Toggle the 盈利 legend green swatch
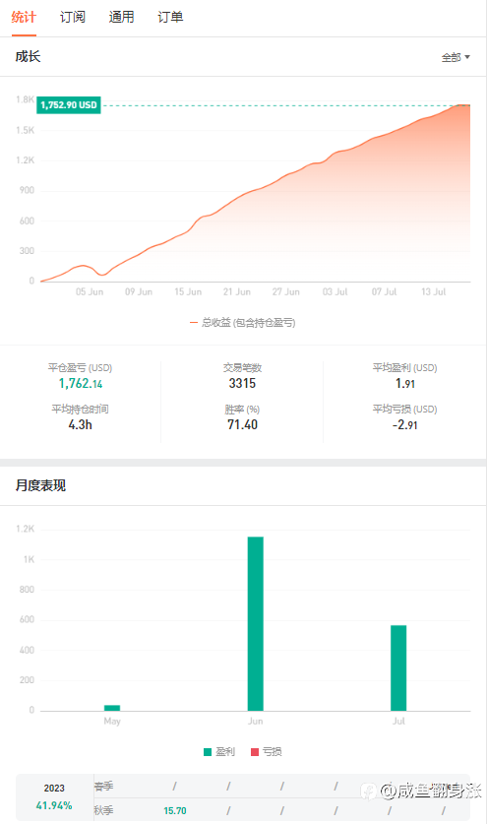The width and height of the screenshot is (488, 824). [x=208, y=752]
